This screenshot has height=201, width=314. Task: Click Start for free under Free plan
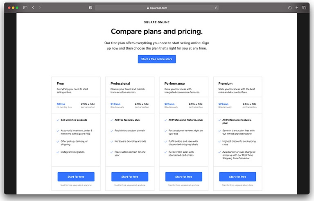click(76, 177)
